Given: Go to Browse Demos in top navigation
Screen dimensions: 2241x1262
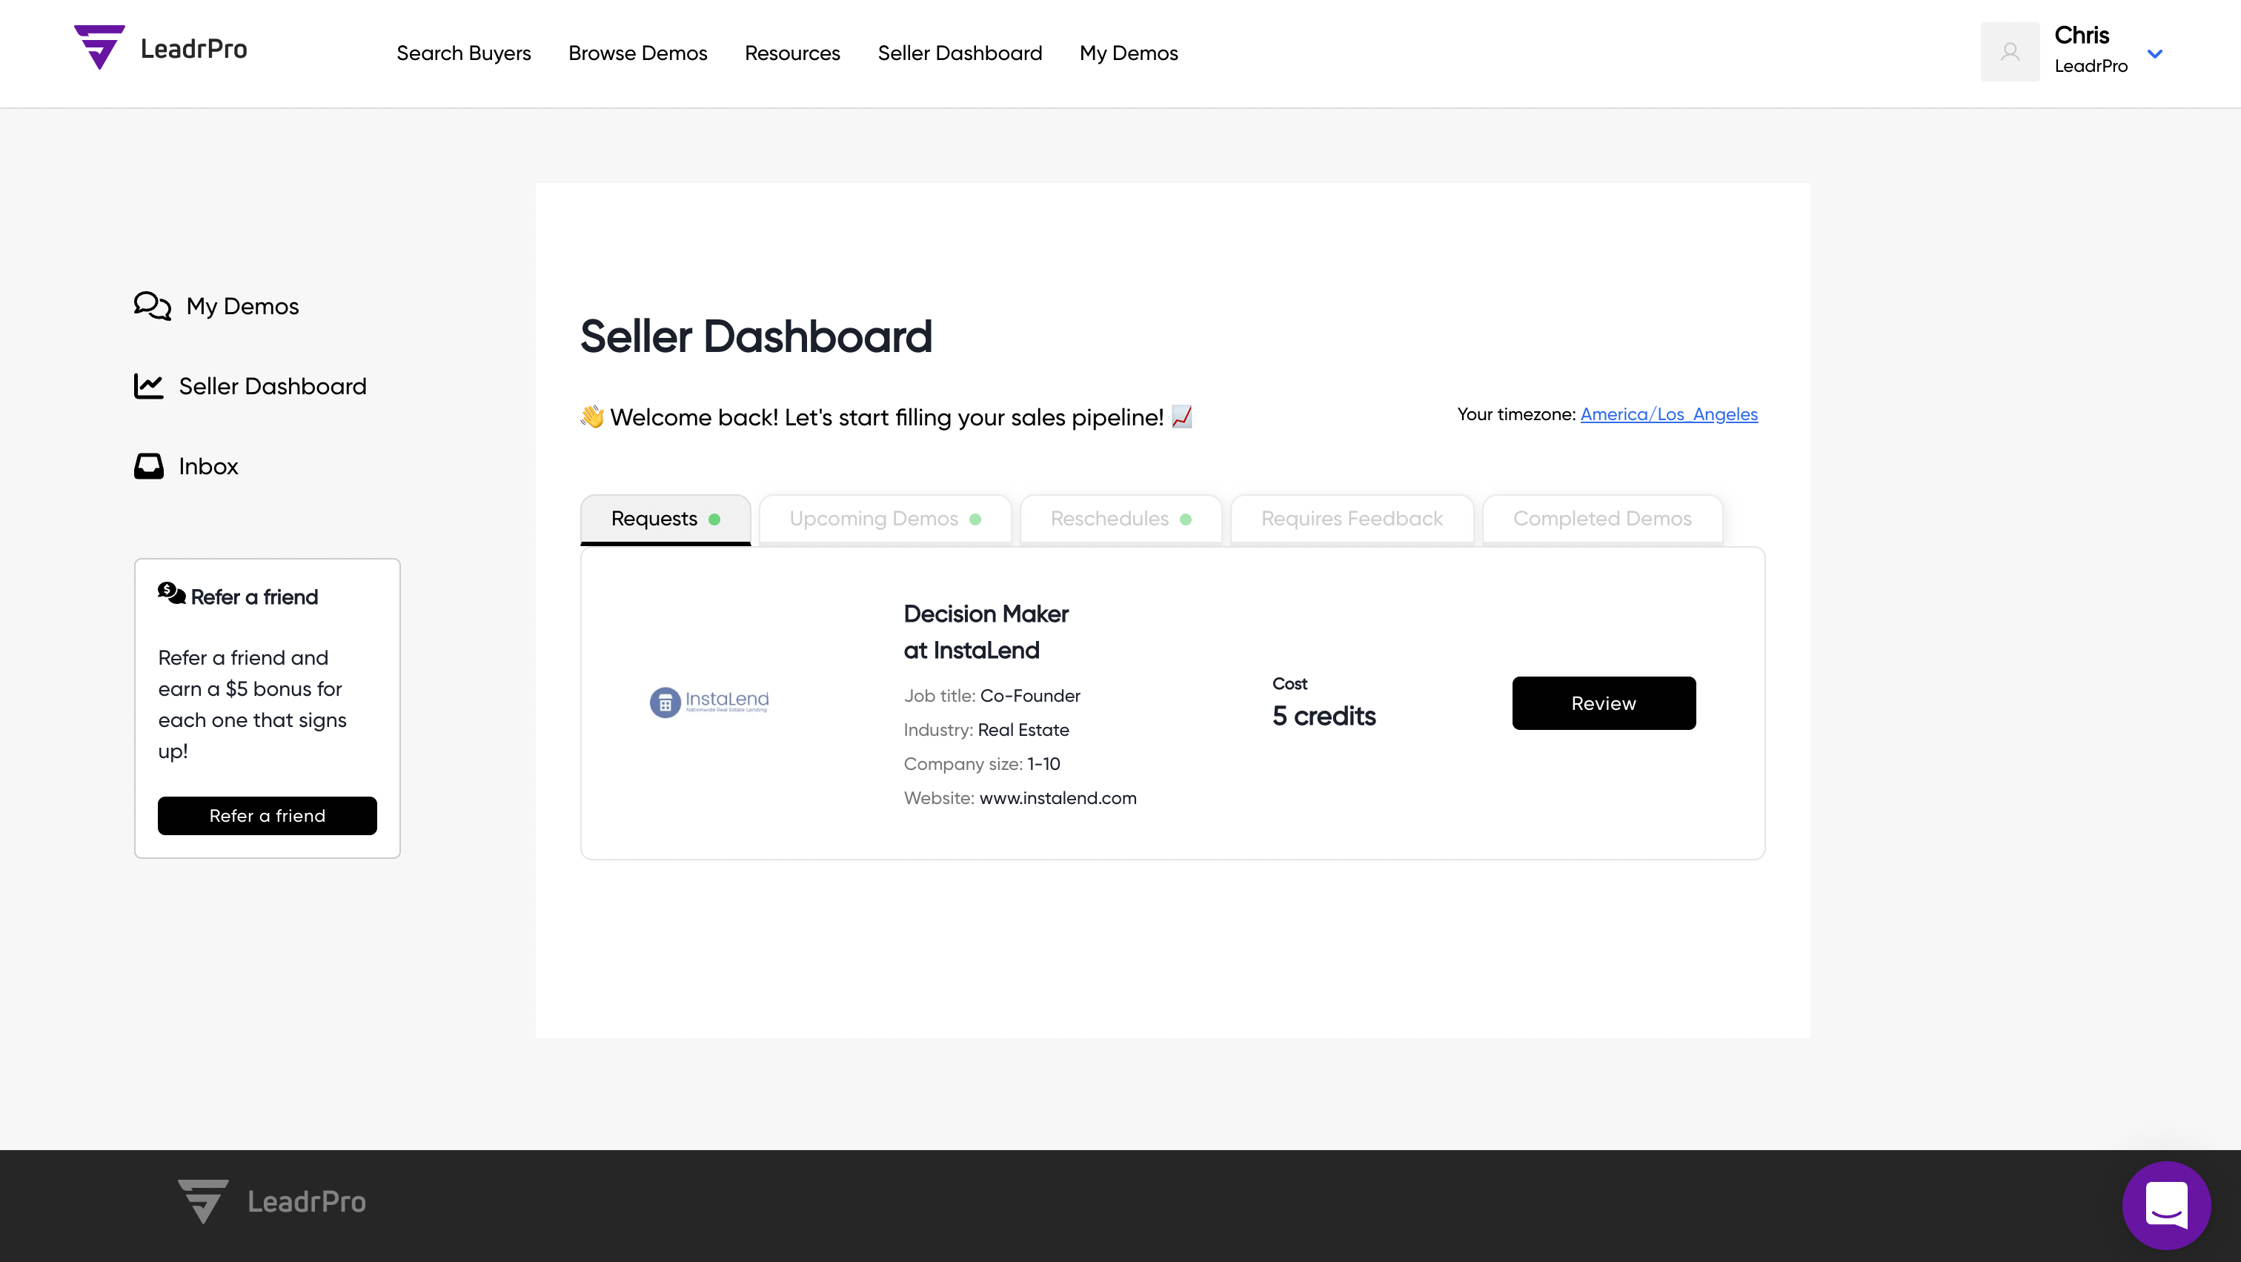Looking at the screenshot, I should click(637, 54).
